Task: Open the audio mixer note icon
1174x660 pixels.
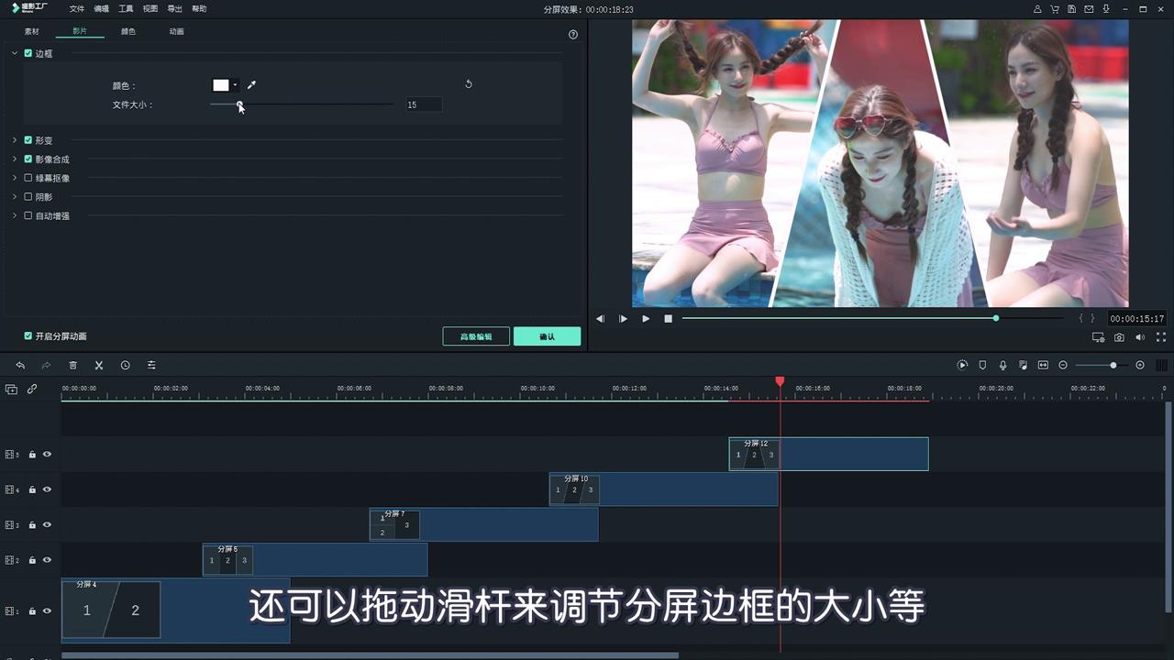Action: click(1023, 365)
